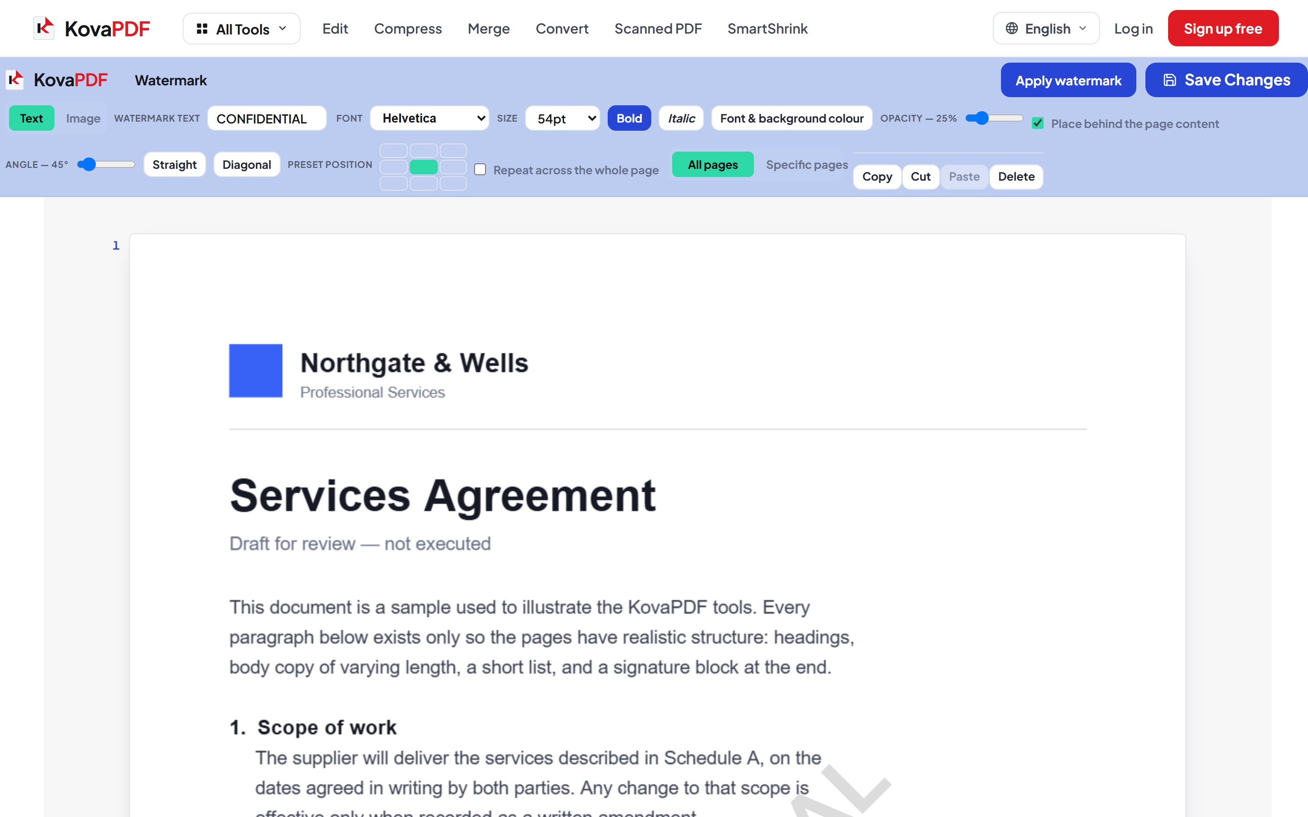This screenshot has height=817, width=1308.
Task: Click page number 1 marker
Action: [x=116, y=245]
